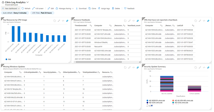Select the Windows10testAL row
Viewport: 214px width, 112px height.
(x=107, y=42)
